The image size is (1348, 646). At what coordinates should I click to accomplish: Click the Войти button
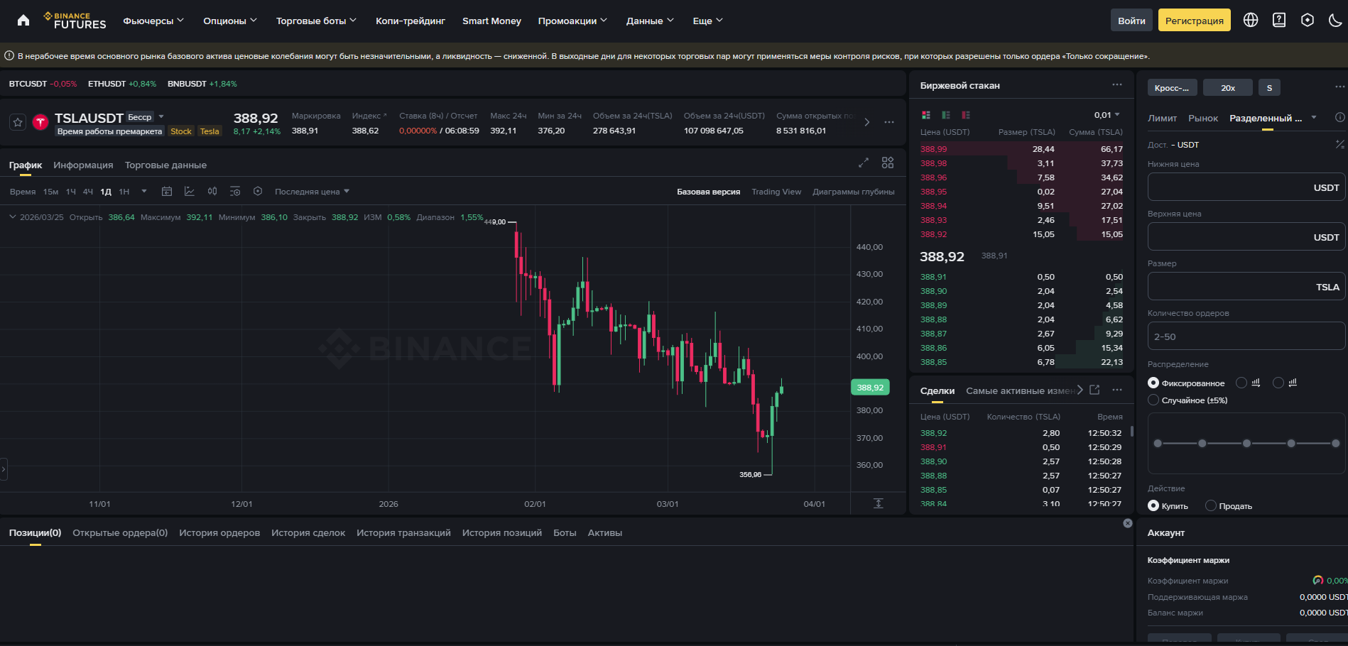tap(1131, 20)
